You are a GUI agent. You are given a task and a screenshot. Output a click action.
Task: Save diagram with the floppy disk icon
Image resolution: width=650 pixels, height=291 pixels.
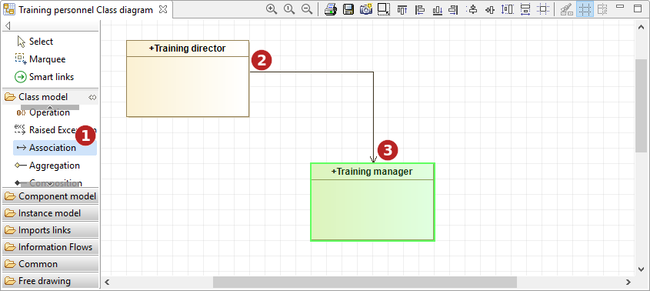click(348, 9)
